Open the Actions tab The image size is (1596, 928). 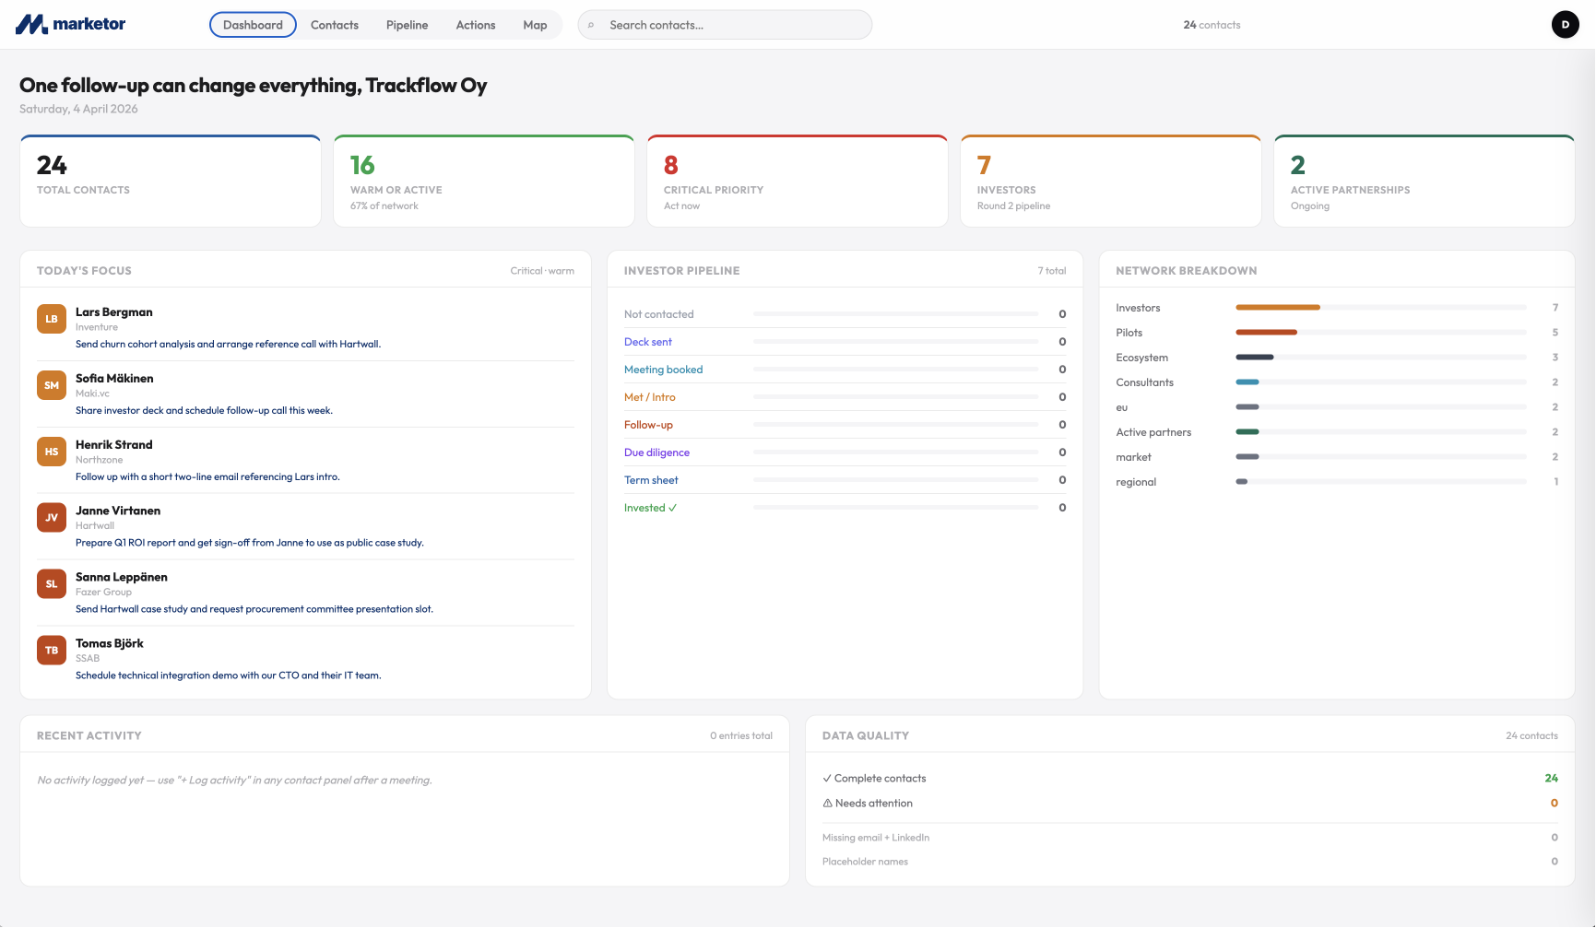475,25
